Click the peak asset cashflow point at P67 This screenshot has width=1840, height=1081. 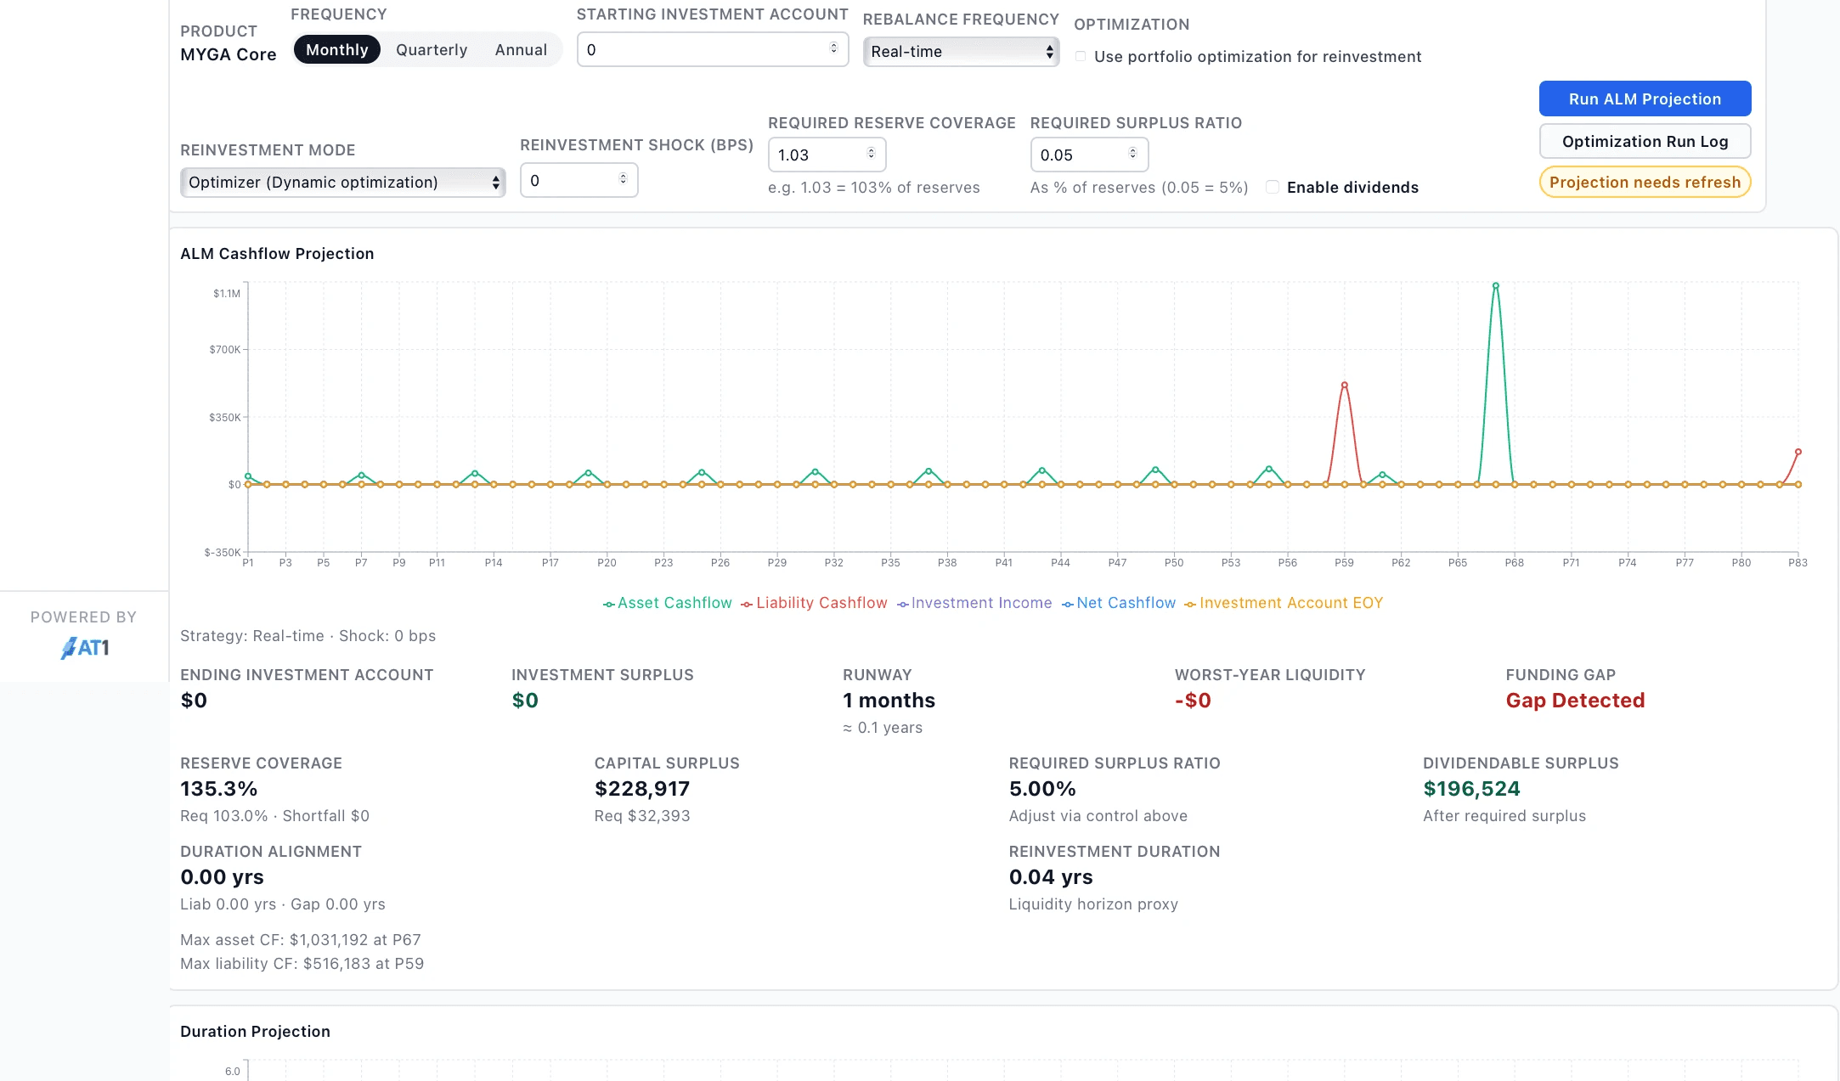(1496, 286)
